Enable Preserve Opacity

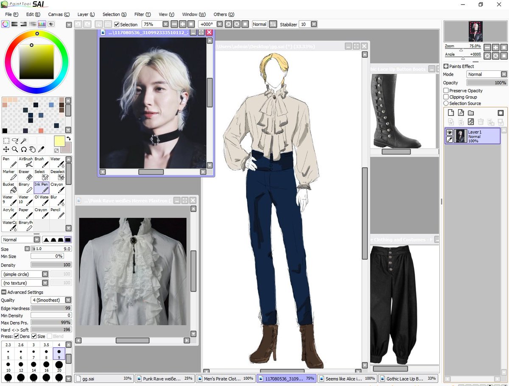(446, 91)
